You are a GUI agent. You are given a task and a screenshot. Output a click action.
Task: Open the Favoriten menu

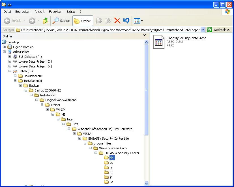click(x=55, y=12)
